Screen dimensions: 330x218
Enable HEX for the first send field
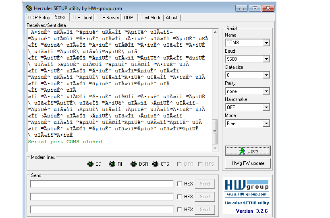[179, 184]
